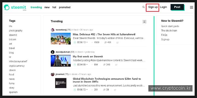
Task: Upvote the Miss Delicious #82 post
Action: [75, 42]
